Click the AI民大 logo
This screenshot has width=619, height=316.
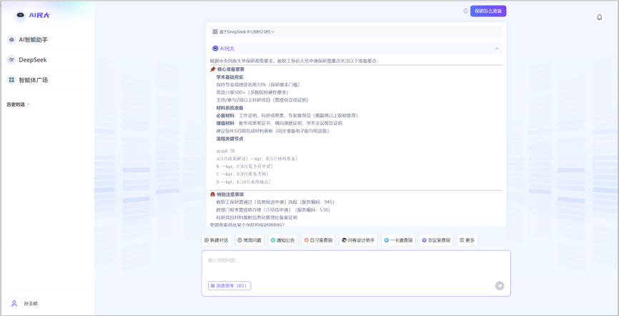pyautogui.click(x=32, y=16)
